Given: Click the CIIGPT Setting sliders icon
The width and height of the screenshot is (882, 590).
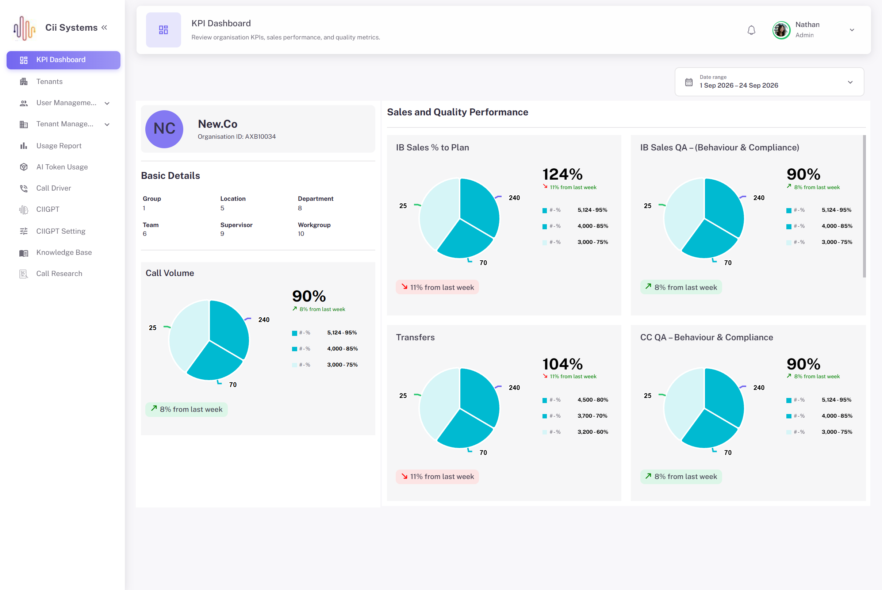Looking at the screenshot, I should tap(24, 231).
